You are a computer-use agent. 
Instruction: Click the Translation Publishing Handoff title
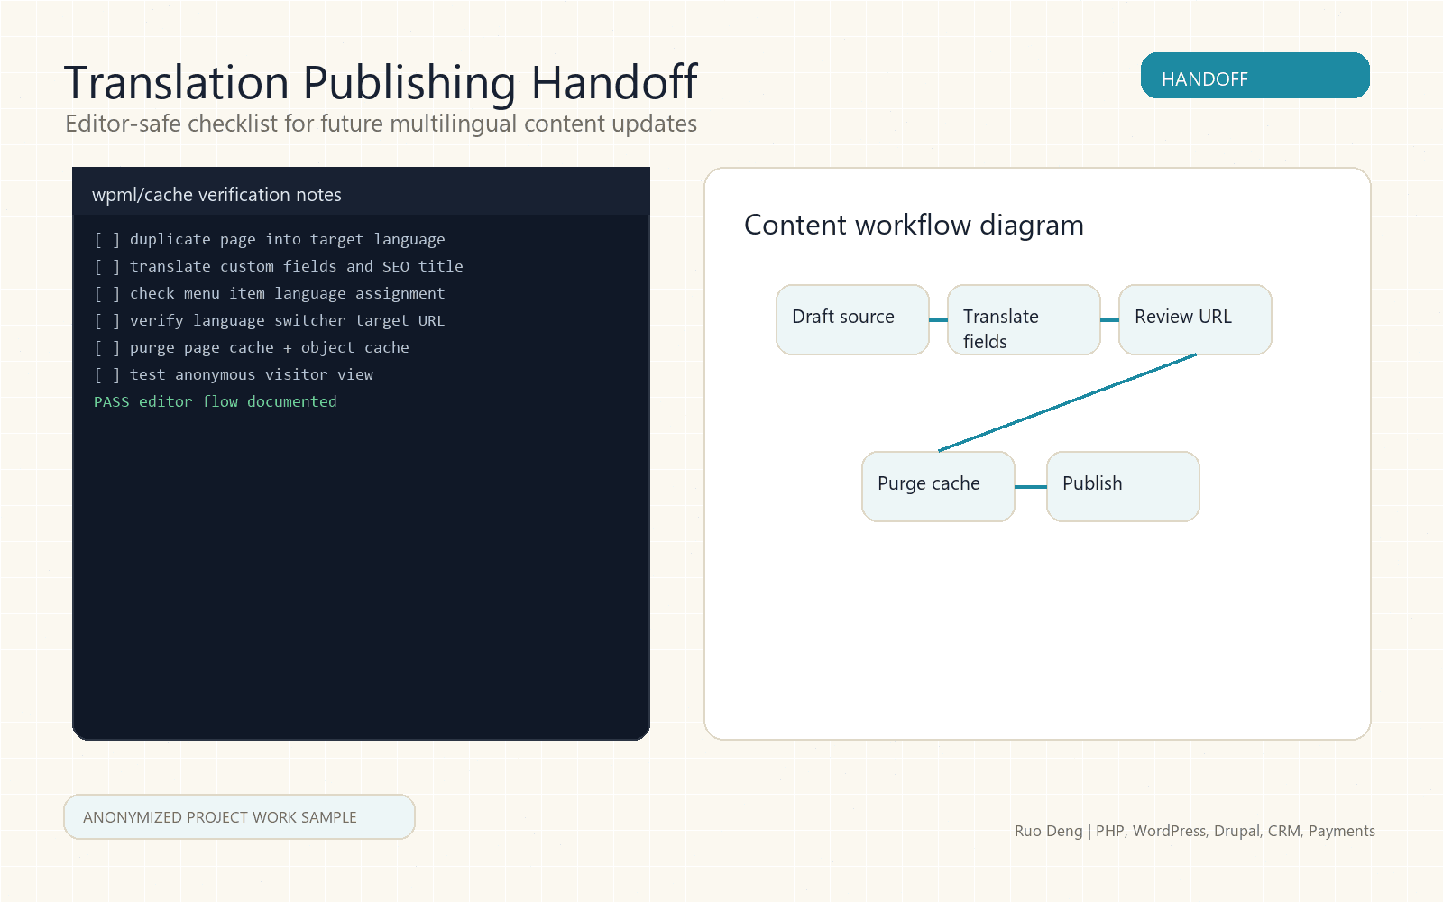[381, 83]
